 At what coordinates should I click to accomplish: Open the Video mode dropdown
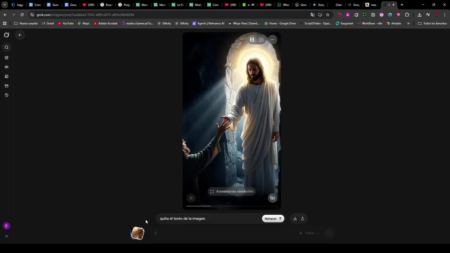coord(309,233)
